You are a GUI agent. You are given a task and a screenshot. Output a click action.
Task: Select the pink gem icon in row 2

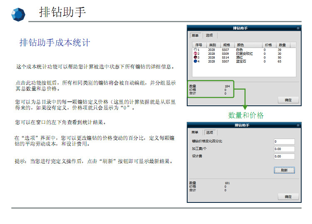[x=195, y=54]
